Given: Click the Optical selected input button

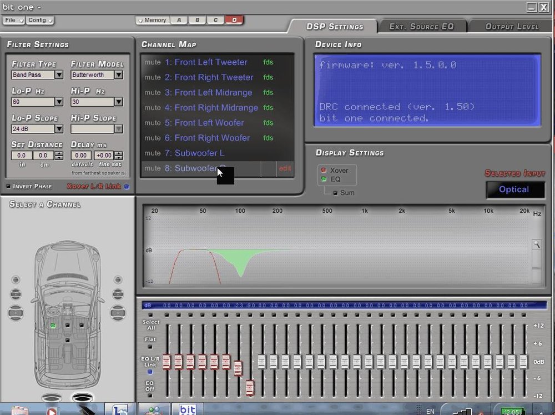Looking at the screenshot, I should coord(516,189).
